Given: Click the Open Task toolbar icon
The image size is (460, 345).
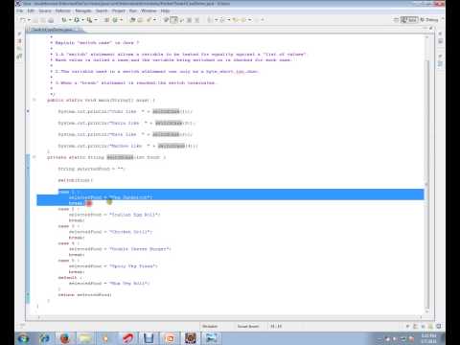Looking at the screenshot, I should (x=140, y=20).
